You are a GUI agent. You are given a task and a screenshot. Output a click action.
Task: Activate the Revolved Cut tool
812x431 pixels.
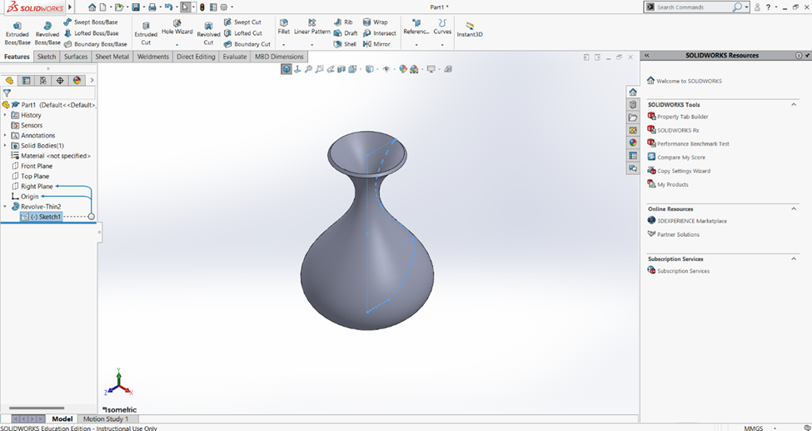(208, 33)
